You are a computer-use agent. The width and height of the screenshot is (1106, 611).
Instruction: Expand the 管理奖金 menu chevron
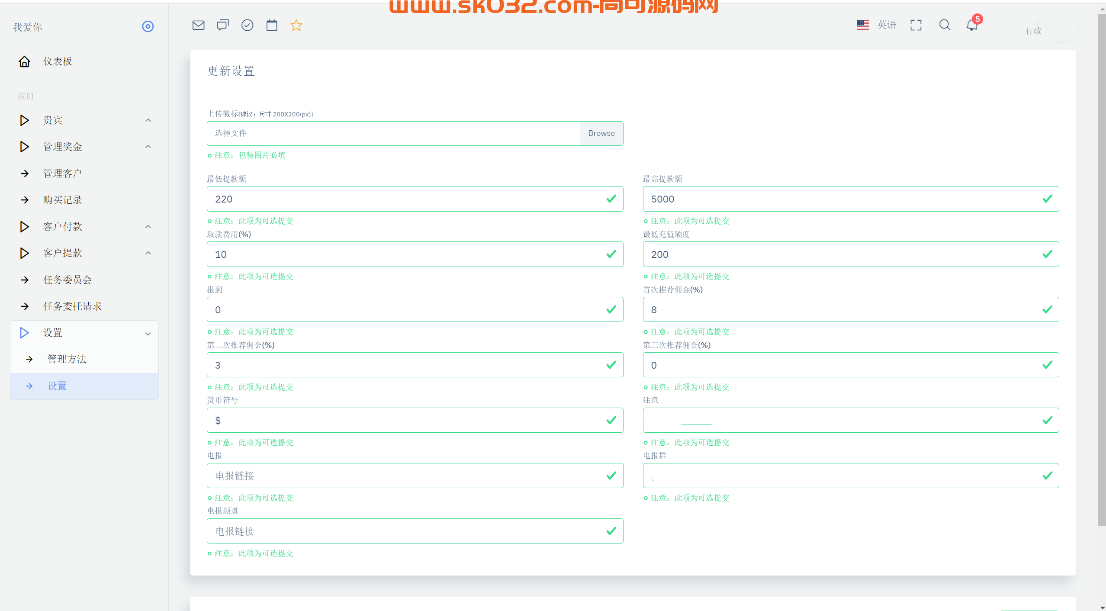point(148,147)
